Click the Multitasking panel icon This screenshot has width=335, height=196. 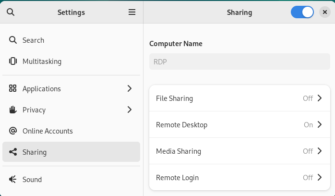[x=13, y=61]
